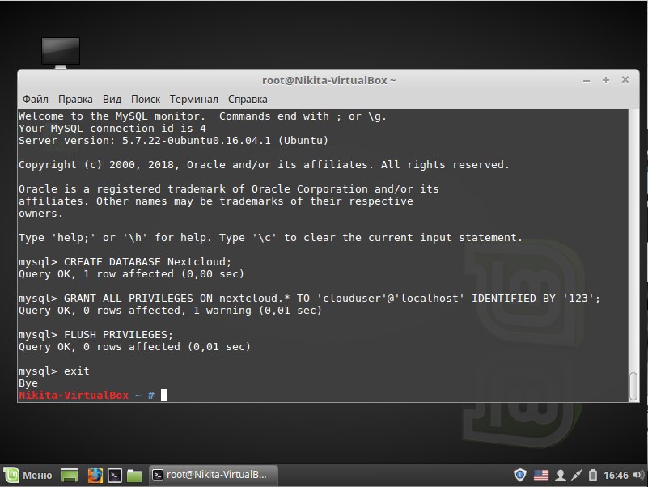Screen dimensions: 648x487
Task: Click the 'Bye' output line
Action: [x=28, y=383]
